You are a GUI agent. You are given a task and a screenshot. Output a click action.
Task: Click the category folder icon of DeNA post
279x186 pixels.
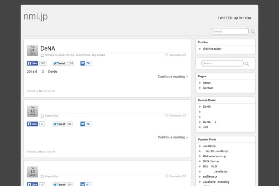pyautogui.click(x=42, y=55)
